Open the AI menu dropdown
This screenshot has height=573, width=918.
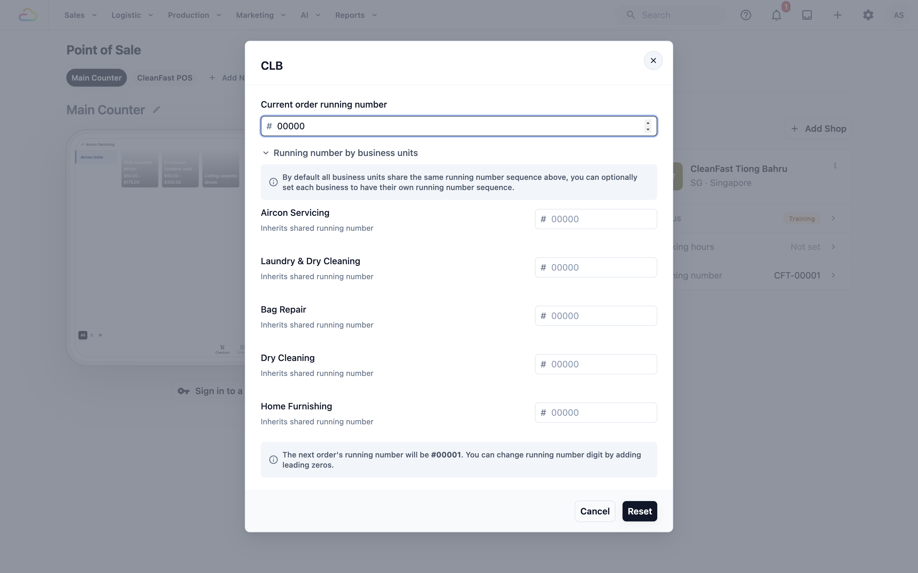(x=310, y=15)
